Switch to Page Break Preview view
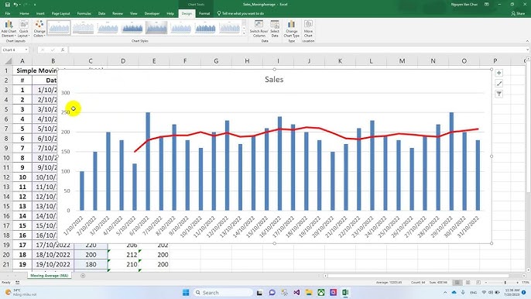Viewport: 531px width, 299px height. click(478, 283)
